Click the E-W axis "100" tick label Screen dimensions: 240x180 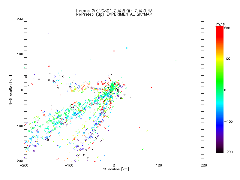tap(159, 165)
